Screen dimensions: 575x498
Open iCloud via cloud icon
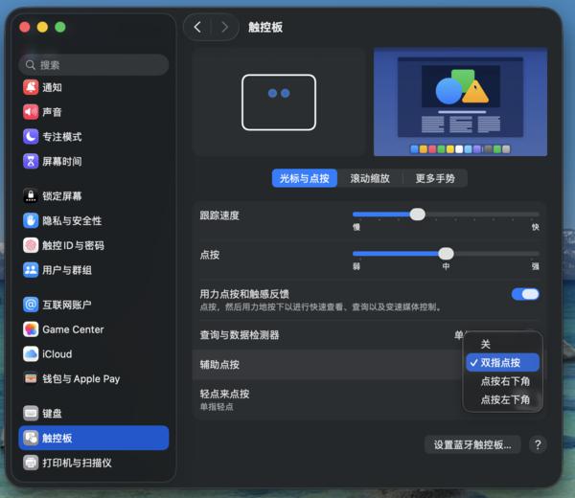coord(31,354)
